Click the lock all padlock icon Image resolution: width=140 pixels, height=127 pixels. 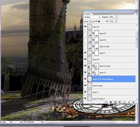pos(99,21)
